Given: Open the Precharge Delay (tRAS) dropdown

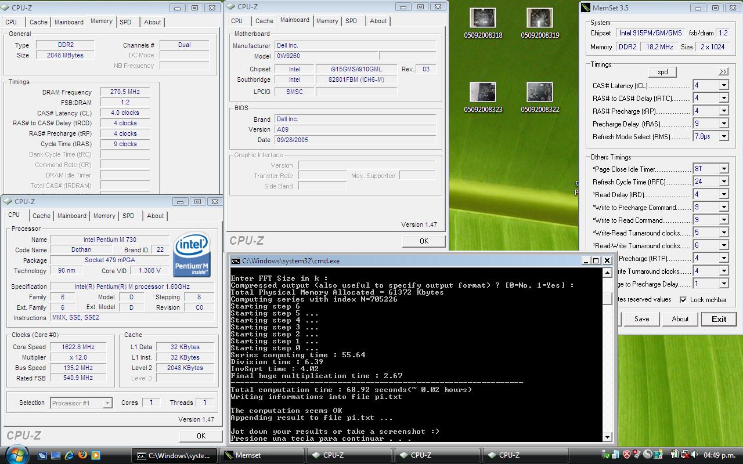Looking at the screenshot, I should pos(723,124).
